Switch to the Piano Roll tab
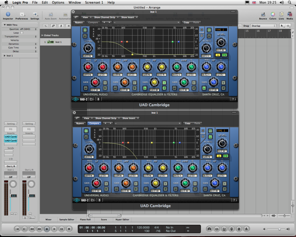This screenshot has width=296, height=237. pyautogui.click(x=85, y=220)
